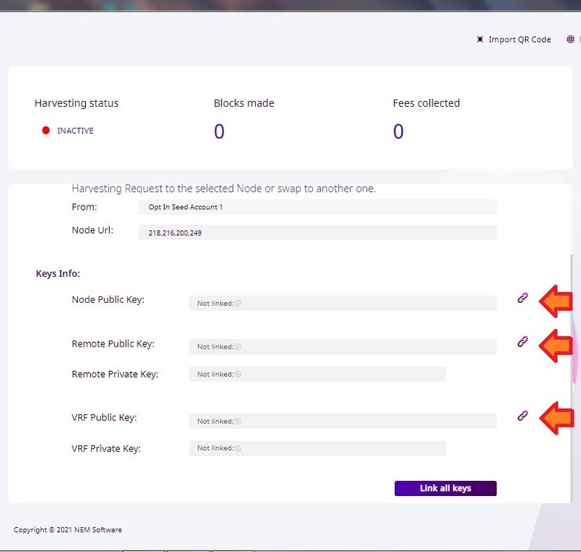Image resolution: width=581 pixels, height=552 pixels.
Task: Click info icon in Remote Public Key field
Action: point(237,347)
